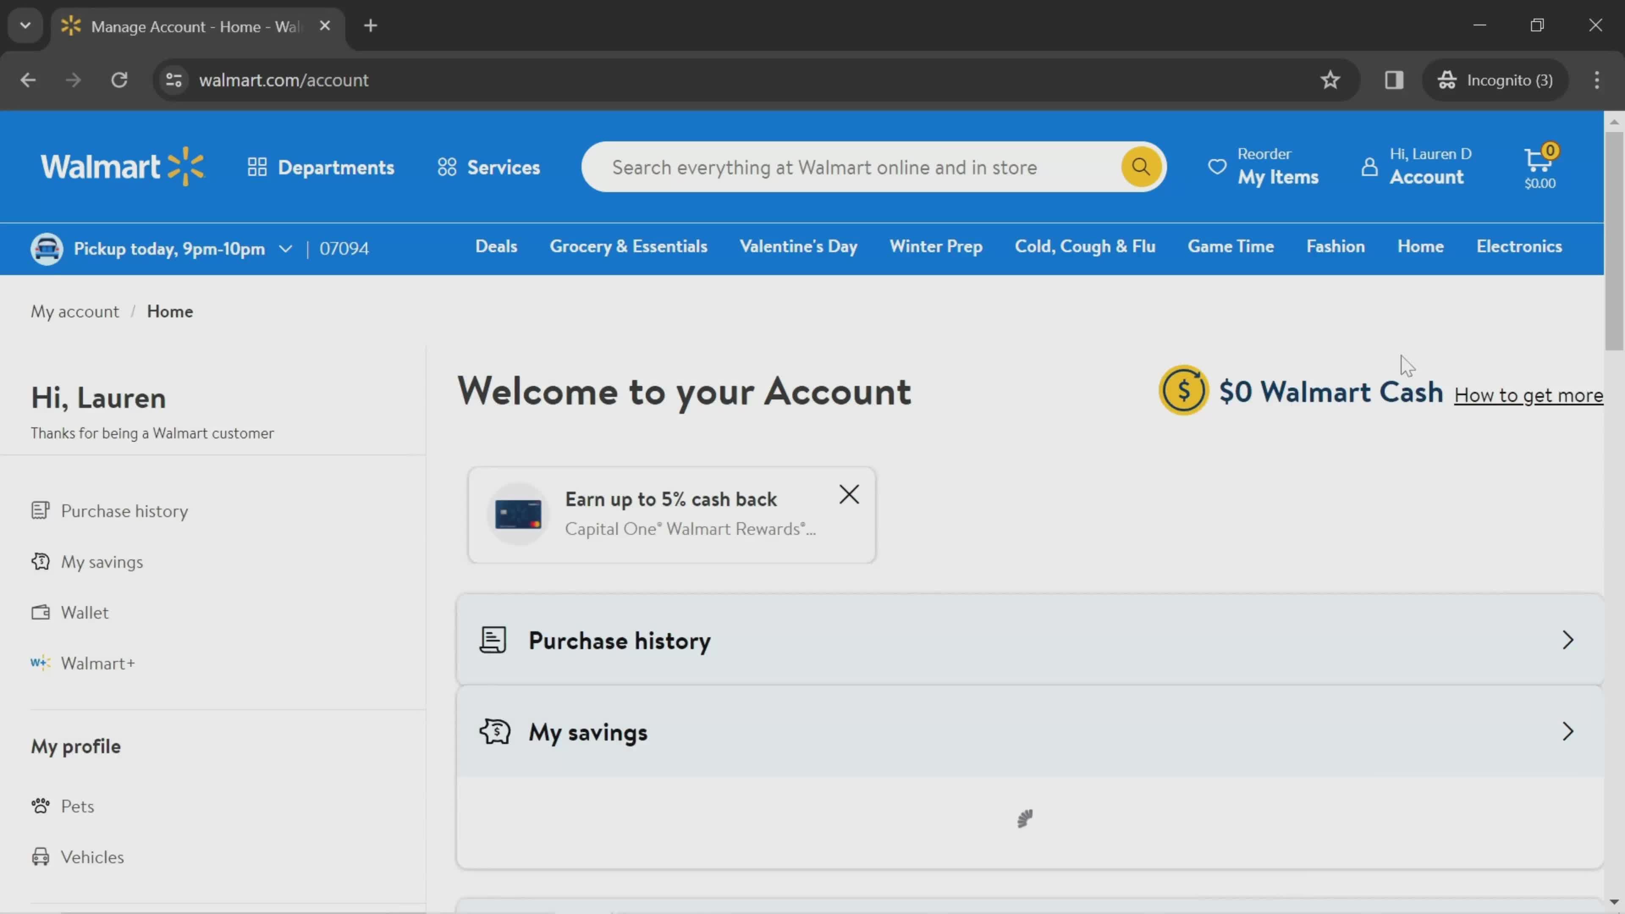Open the Electronics category

[1519, 247]
